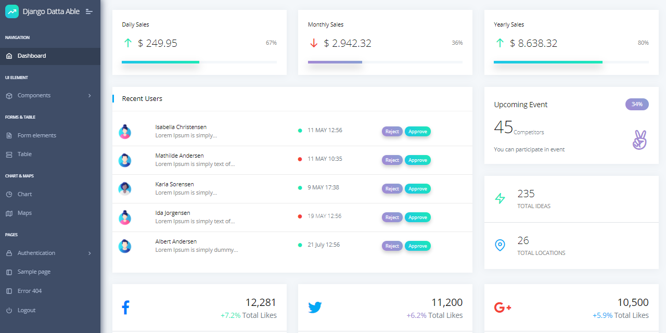Viewport: 666px width, 333px height.
Task: Click the Facebook icon on likes card
Action: 125,307
